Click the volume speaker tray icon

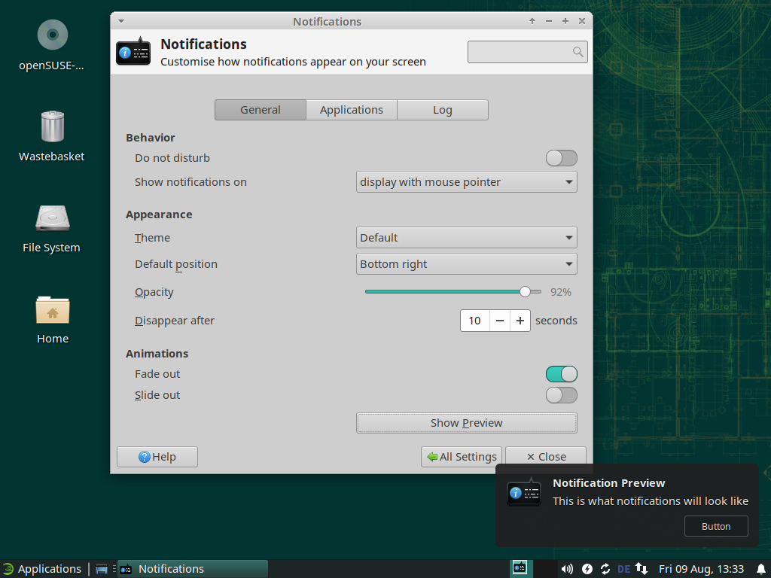tap(567, 569)
